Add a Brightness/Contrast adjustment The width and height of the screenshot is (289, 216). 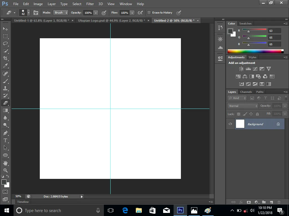tap(241, 69)
